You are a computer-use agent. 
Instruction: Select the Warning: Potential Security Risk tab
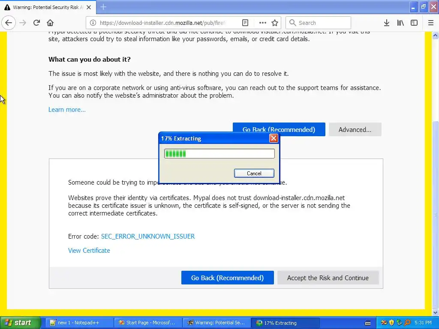pos(48,7)
